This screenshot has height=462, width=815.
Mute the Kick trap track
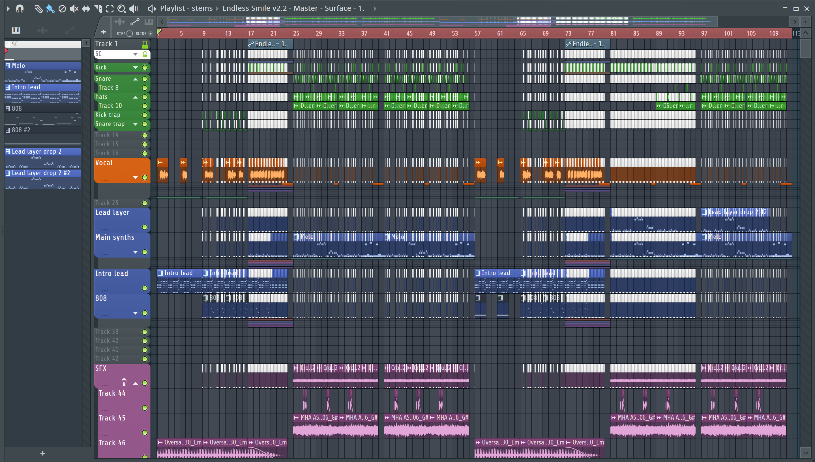(145, 115)
